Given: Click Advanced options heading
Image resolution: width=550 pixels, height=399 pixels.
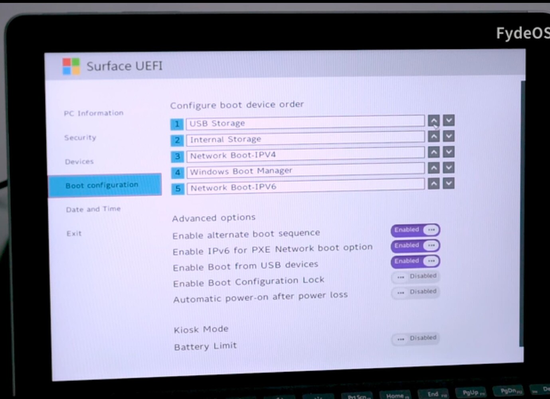Looking at the screenshot, I should tap(214, 218).
